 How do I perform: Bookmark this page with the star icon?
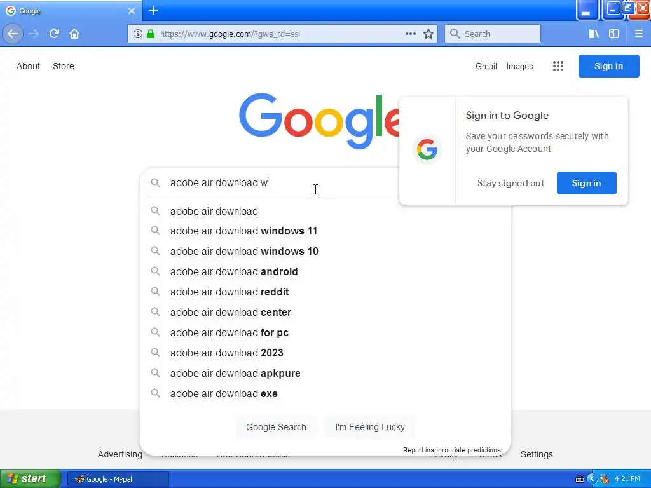click(428, 34)
